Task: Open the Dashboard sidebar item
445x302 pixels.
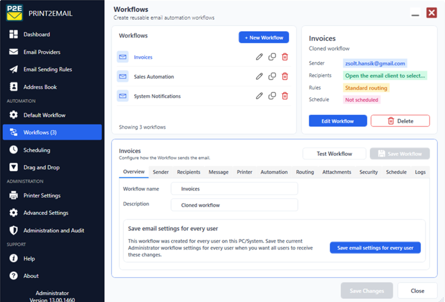Action: pos(52,34)
